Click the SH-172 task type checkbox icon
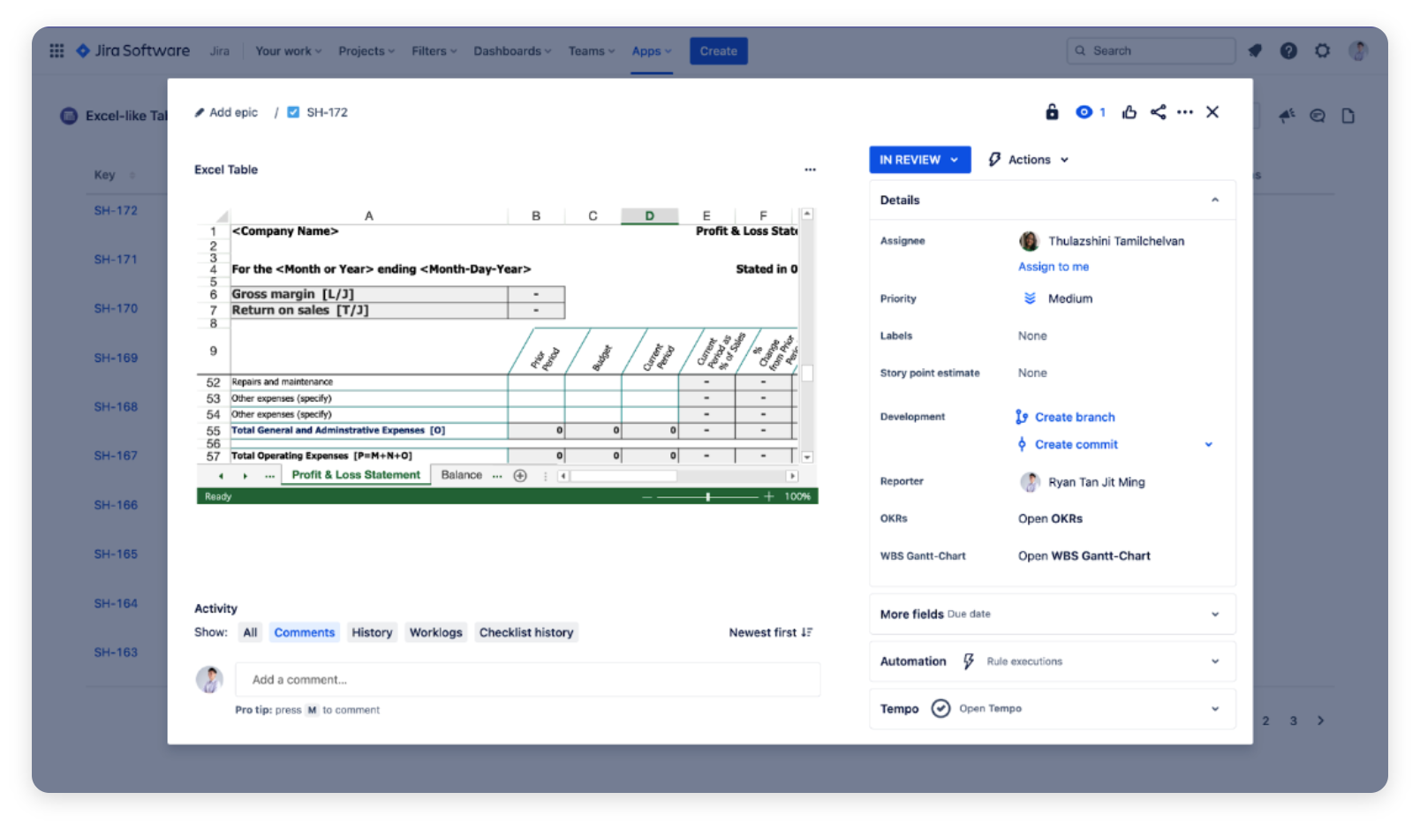 pyautogui.click(x=293, y=112)
